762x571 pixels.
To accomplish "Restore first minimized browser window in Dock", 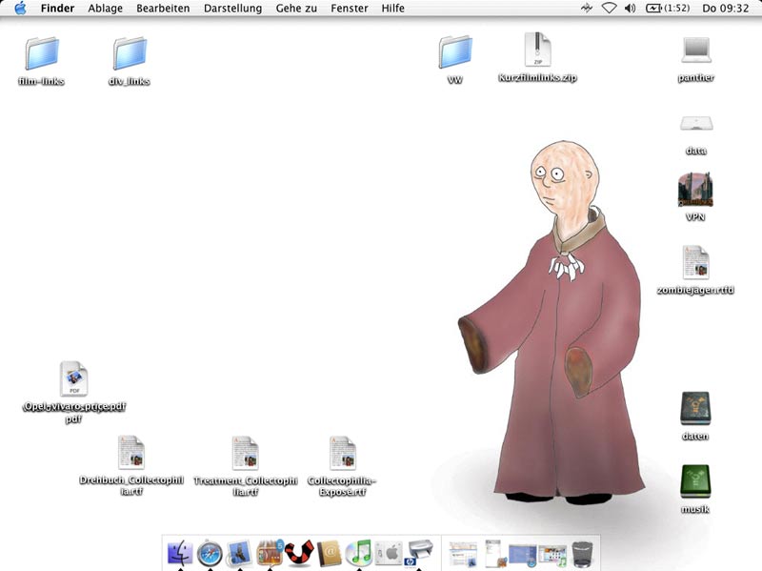I will (x=463, y=555).
